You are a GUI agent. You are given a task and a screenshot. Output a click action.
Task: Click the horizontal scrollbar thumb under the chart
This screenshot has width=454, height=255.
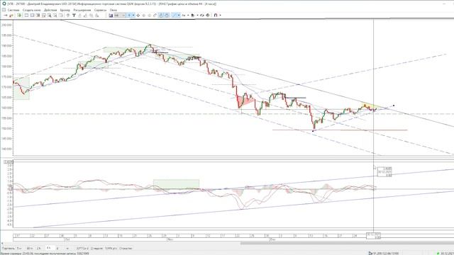[347, 243]
